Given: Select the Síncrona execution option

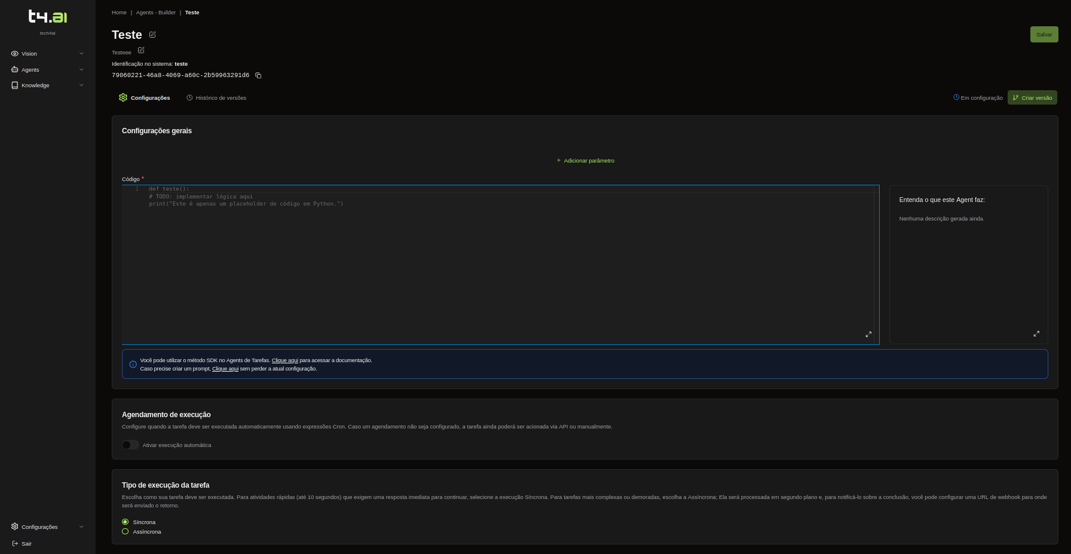Looking at the screenshot, I should tap(126, 522).
